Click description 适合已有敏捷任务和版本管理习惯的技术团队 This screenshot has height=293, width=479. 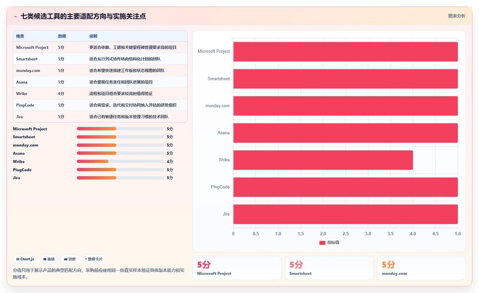(129, 117)
